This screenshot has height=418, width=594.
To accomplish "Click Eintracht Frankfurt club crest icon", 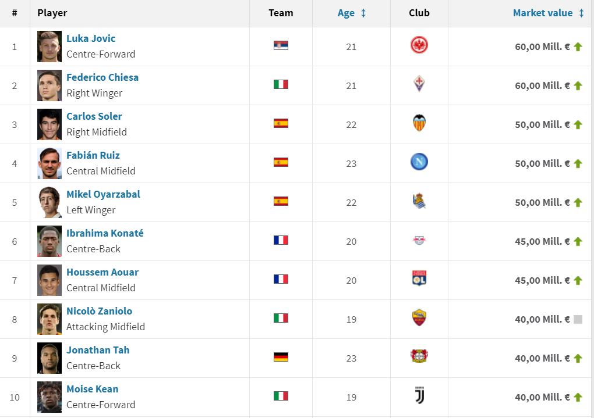I will point(419,46).
